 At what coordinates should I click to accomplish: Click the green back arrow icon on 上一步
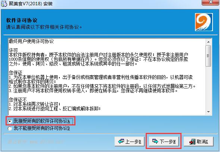pyautogui.click(x=121, y=142)
